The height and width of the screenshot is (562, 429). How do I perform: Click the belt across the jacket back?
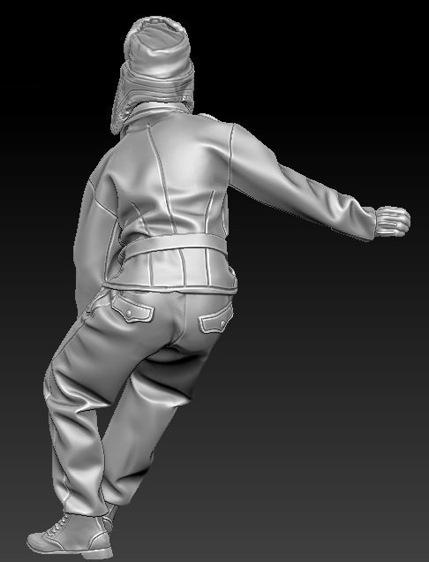[174, 245]
